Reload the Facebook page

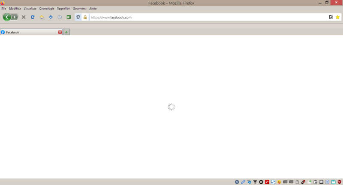point(33,17)
